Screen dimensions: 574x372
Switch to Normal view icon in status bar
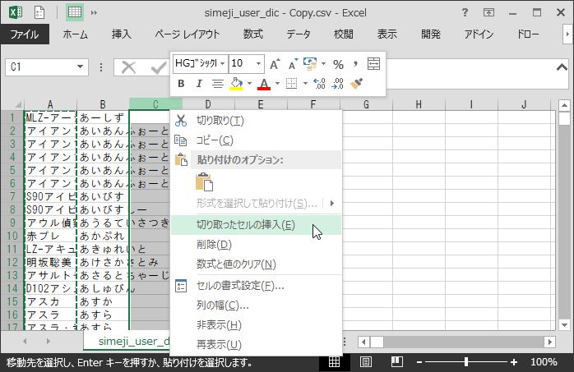pyautogui.click(x=334, y=362)
